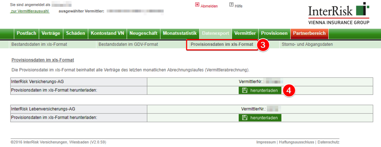Click the InterRisk Vienna Insurance Group logo
This screenshot has width=381, height=147.
click(339, 13)
